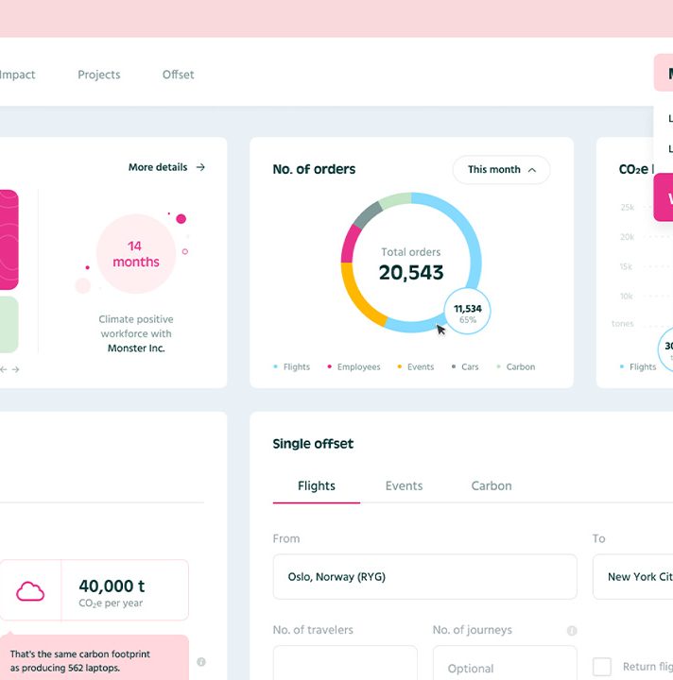The height and width of the screenshot is (680, 673).
Task: Click the 10k axis label
Action: click(626, 297)
